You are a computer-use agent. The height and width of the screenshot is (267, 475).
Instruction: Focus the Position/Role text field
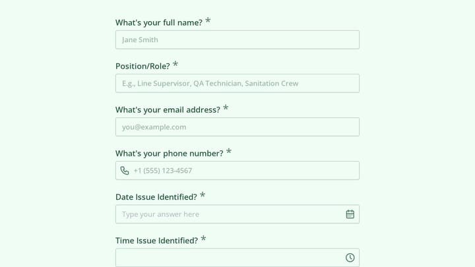237,83
